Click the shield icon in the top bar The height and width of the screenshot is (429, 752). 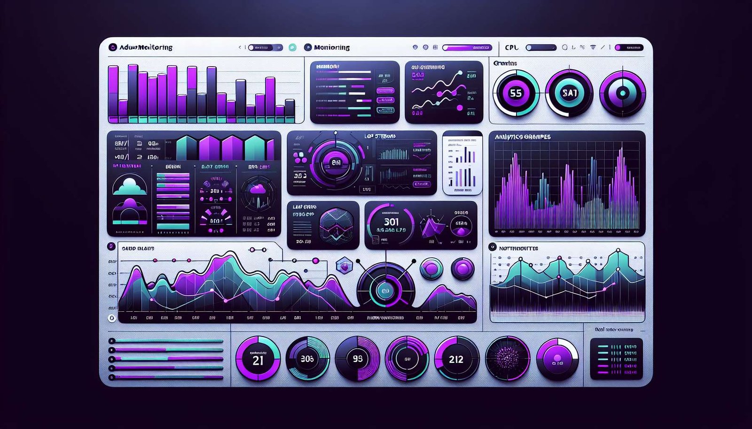click(415, 47)
